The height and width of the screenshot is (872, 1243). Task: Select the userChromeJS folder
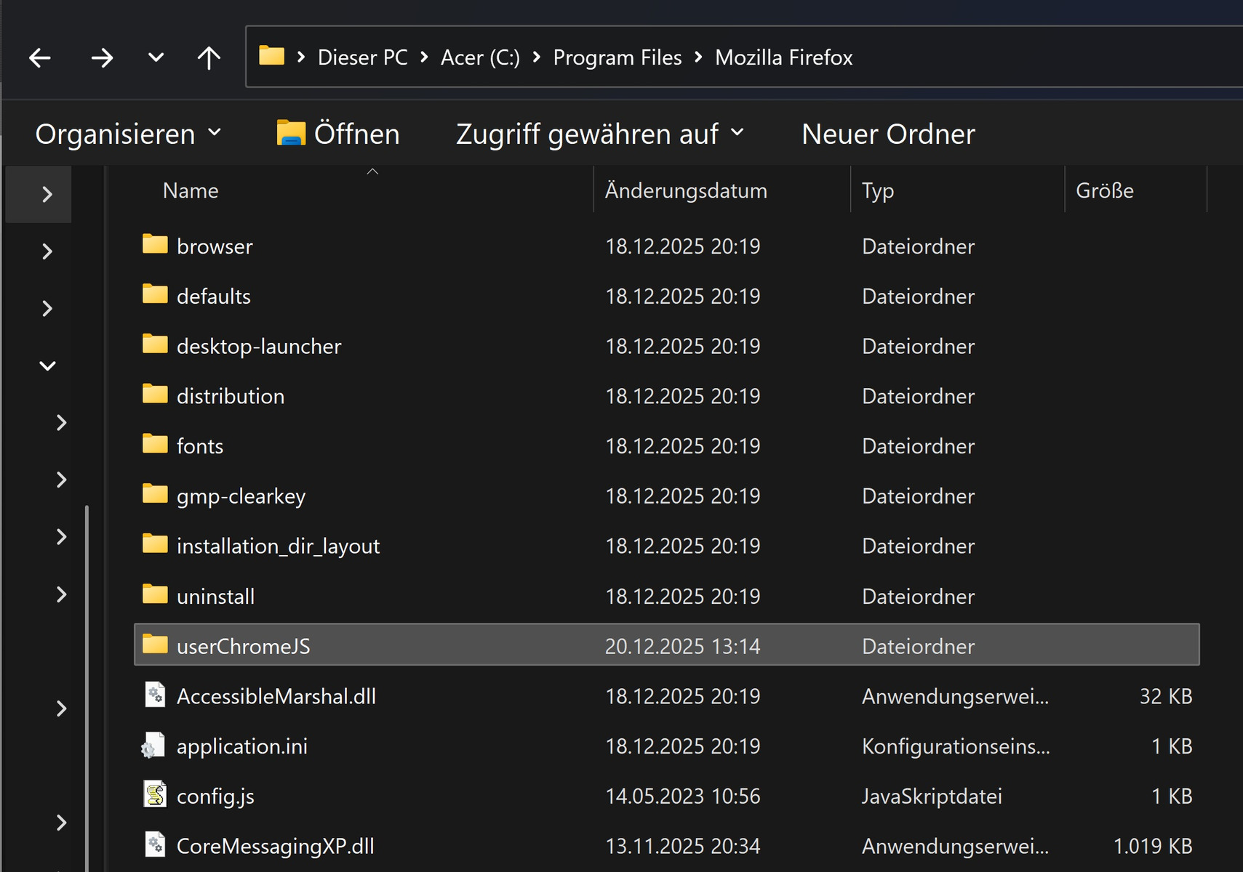pos(243,646)
